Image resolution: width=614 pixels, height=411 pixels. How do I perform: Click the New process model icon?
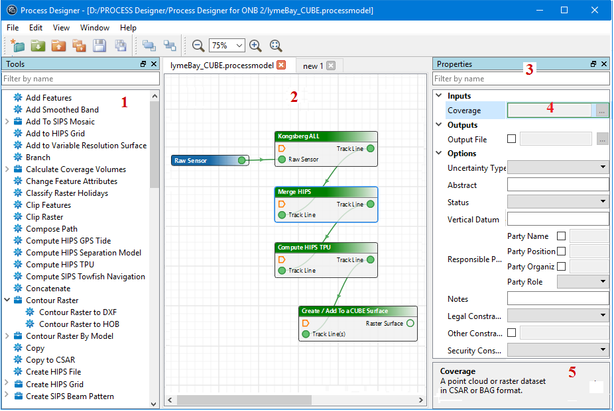pyautogui.click(x=18, y=46)
